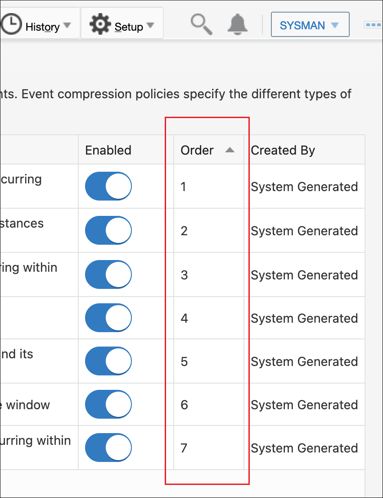Open the Setup menu label
The height and width of the screenshot is (498, 383).
[x=129, y=27]
